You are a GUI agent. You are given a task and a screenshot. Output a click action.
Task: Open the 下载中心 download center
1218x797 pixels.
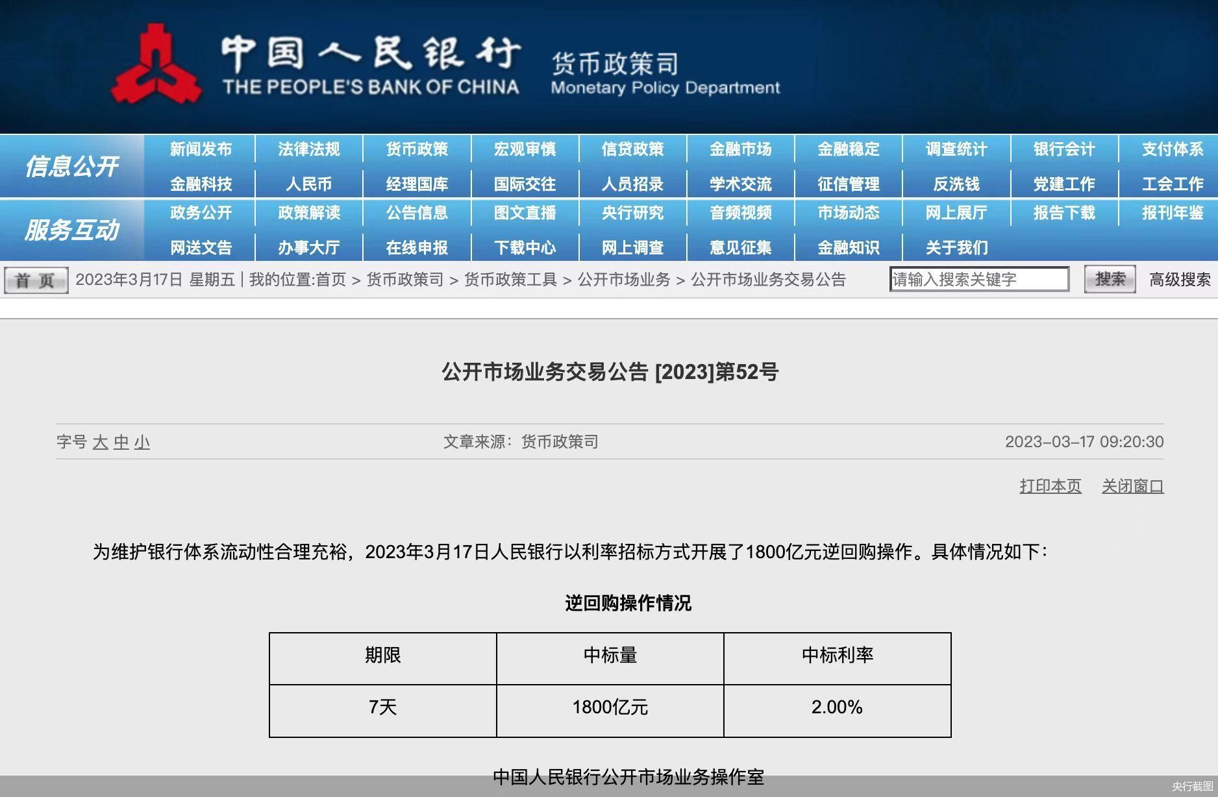click(x=525, y=247)
